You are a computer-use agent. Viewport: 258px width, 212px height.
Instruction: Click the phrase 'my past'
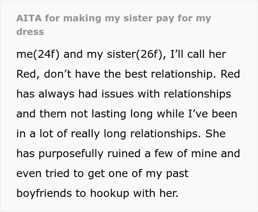point(167,174)
